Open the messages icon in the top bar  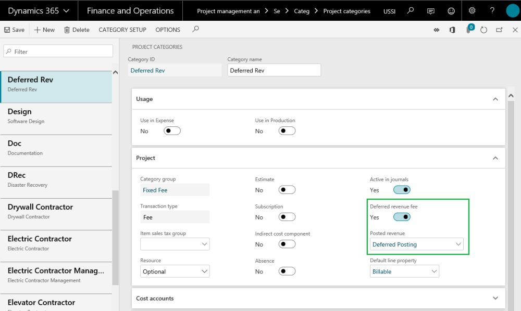point(431,11)
